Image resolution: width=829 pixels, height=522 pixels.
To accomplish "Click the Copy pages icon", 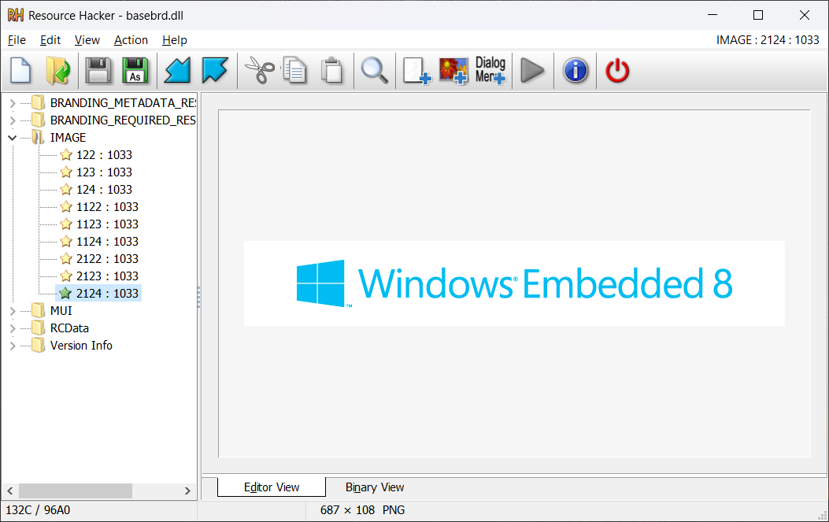I will [294, 70].
